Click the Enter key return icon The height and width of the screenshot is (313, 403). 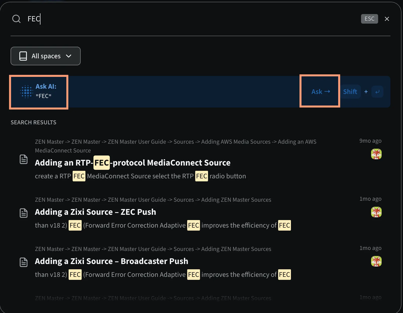(377, 92)
